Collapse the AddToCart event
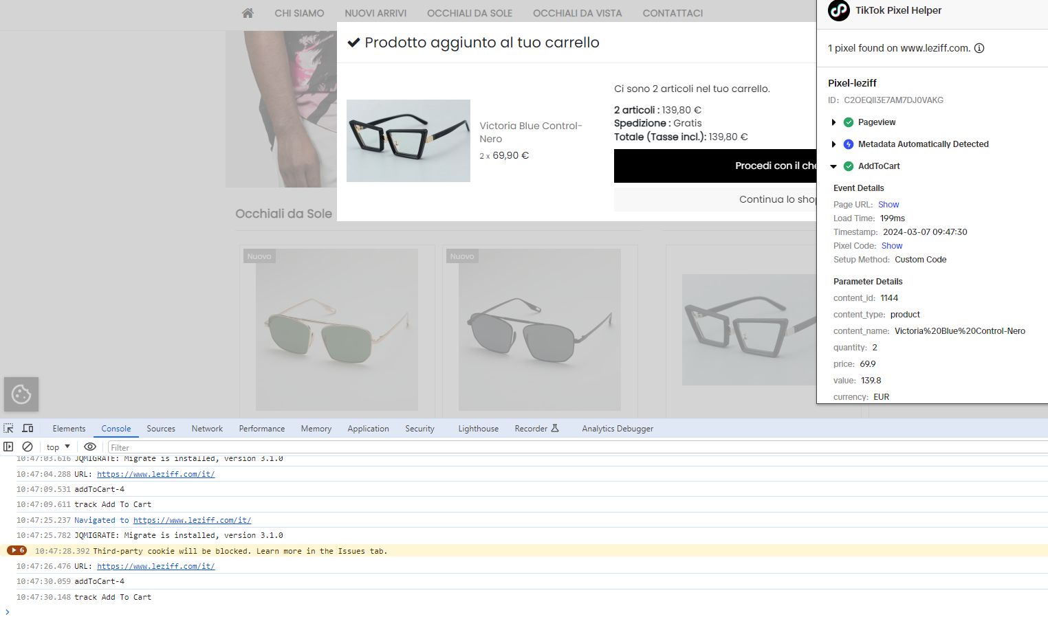 tap(833, 166)
